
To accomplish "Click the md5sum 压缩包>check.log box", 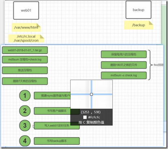I will tap(25, 59).
